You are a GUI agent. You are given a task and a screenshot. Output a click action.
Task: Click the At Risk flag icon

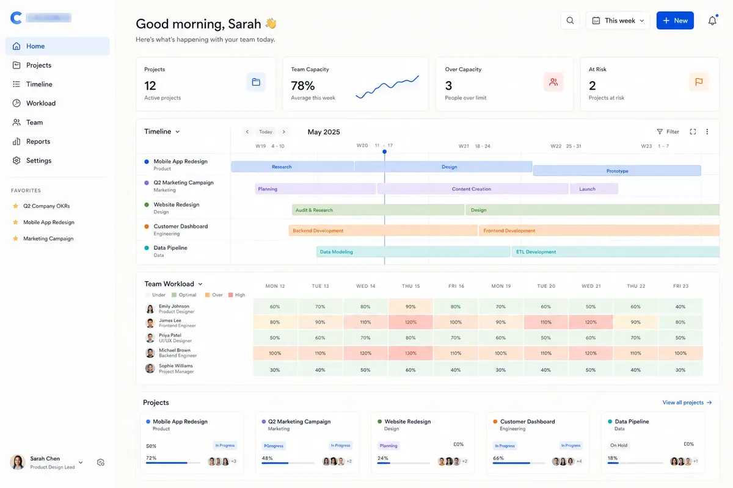tap(699, 82)
